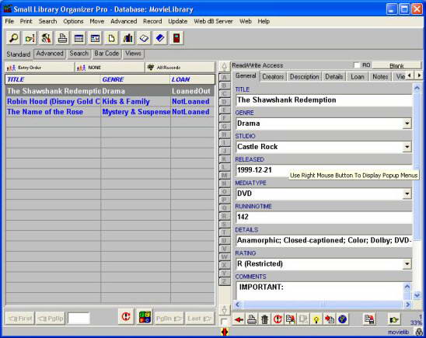Open the All Records filter selector
Screen dimensions: 426x338
pos(180,68)
